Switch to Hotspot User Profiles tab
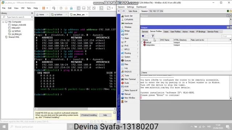 coord(175,31)
